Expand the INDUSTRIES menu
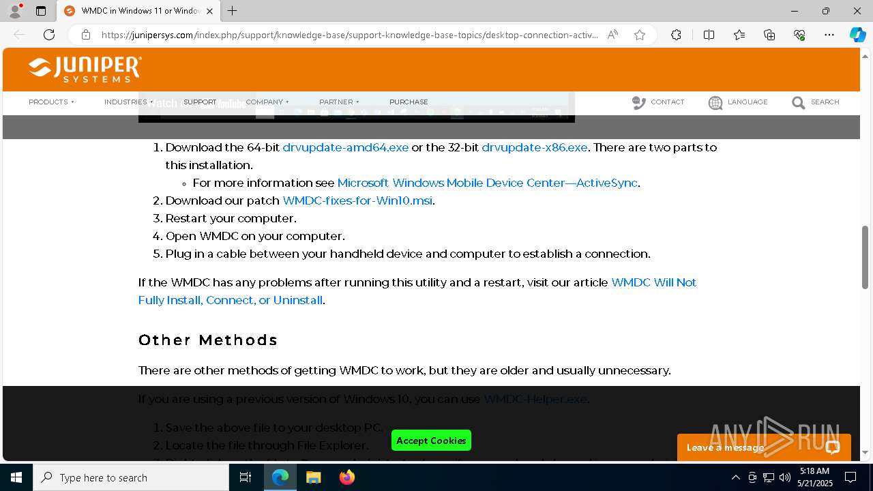 click(x=129, y=102)
